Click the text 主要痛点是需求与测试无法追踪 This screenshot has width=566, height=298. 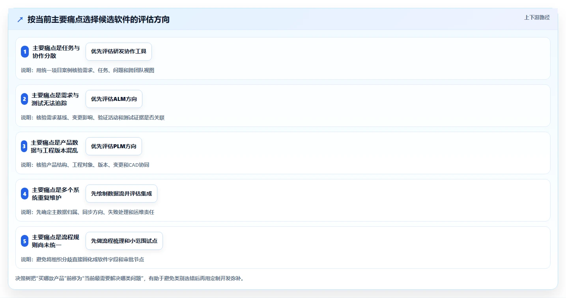pyautogui.click(x=55, y=99)
